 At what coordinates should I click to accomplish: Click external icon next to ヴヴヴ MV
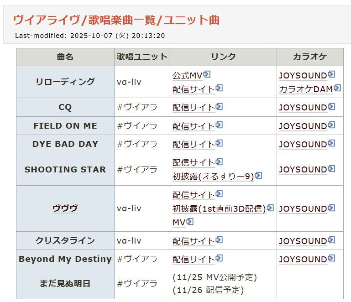(x=190, y=222)
